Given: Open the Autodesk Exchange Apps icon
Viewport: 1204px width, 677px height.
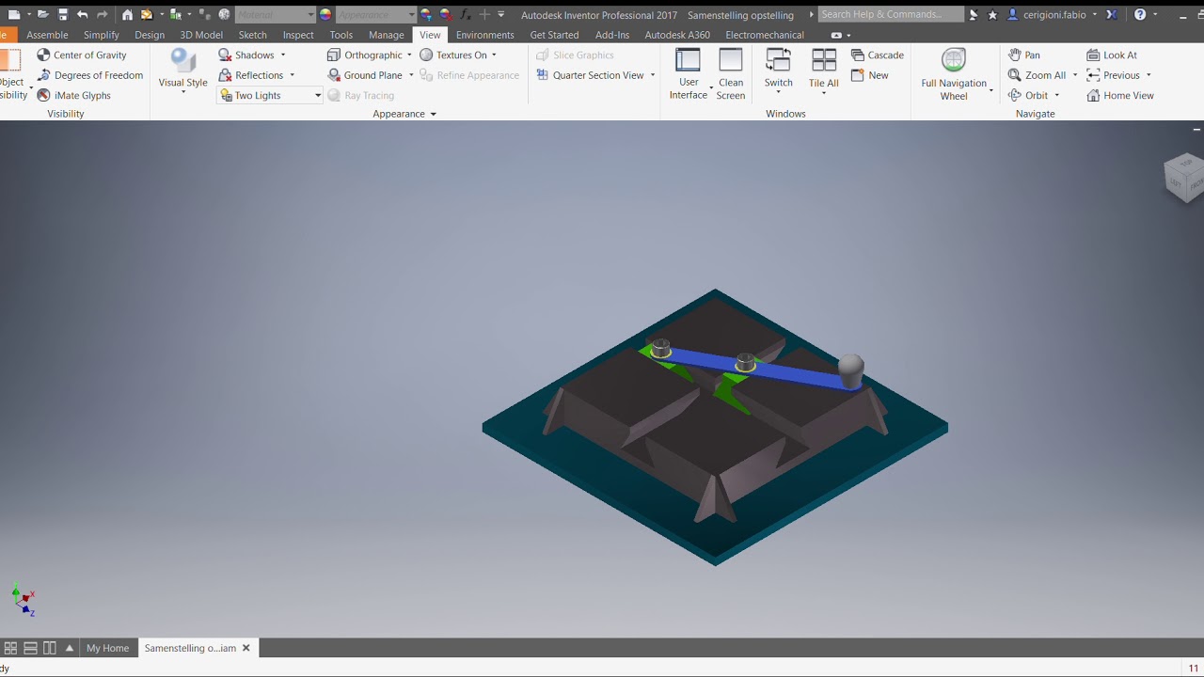Looking at the screenshot, I should pyautogui.click(x=1112, y=14).
